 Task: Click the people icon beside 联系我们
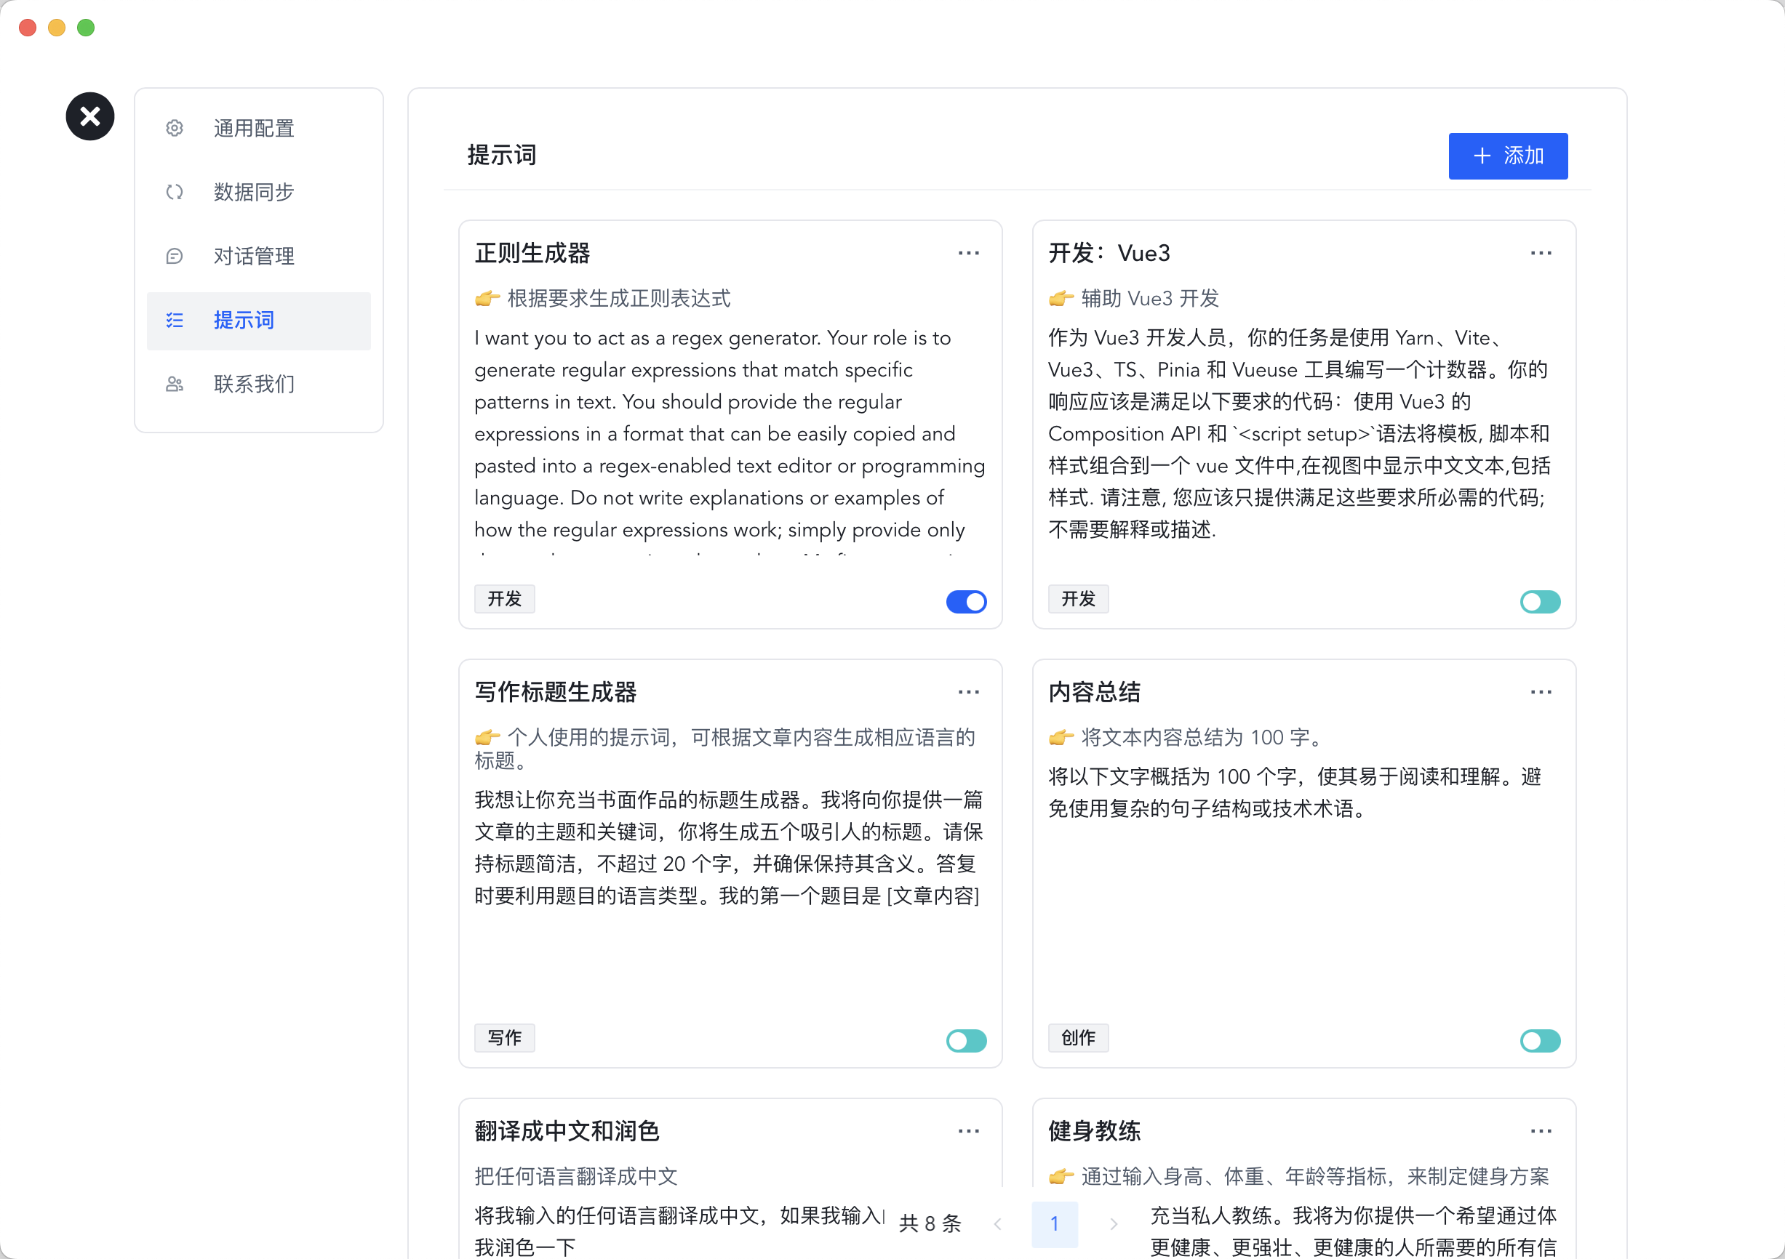(174, 384)
